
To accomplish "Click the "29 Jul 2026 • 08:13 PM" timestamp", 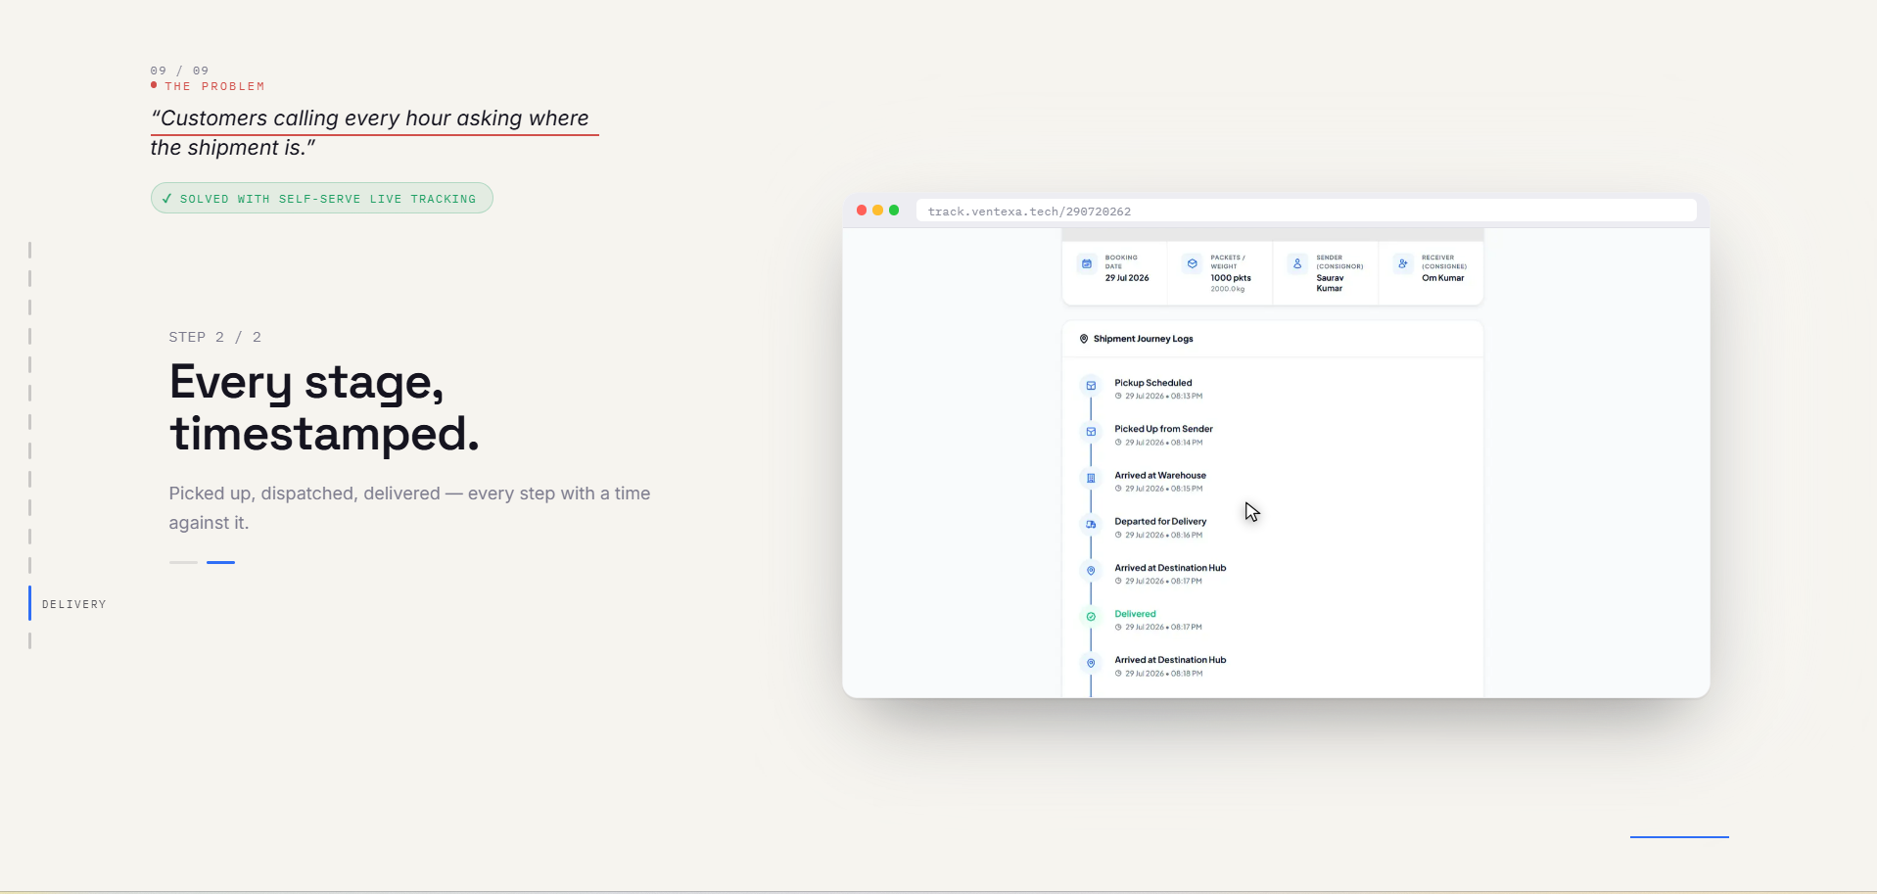I will point(1163,397).
